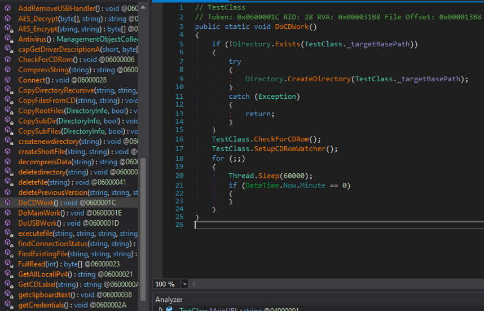
Task: Open the deletePreviousVersion method entry
Action: tap(78, 192)
